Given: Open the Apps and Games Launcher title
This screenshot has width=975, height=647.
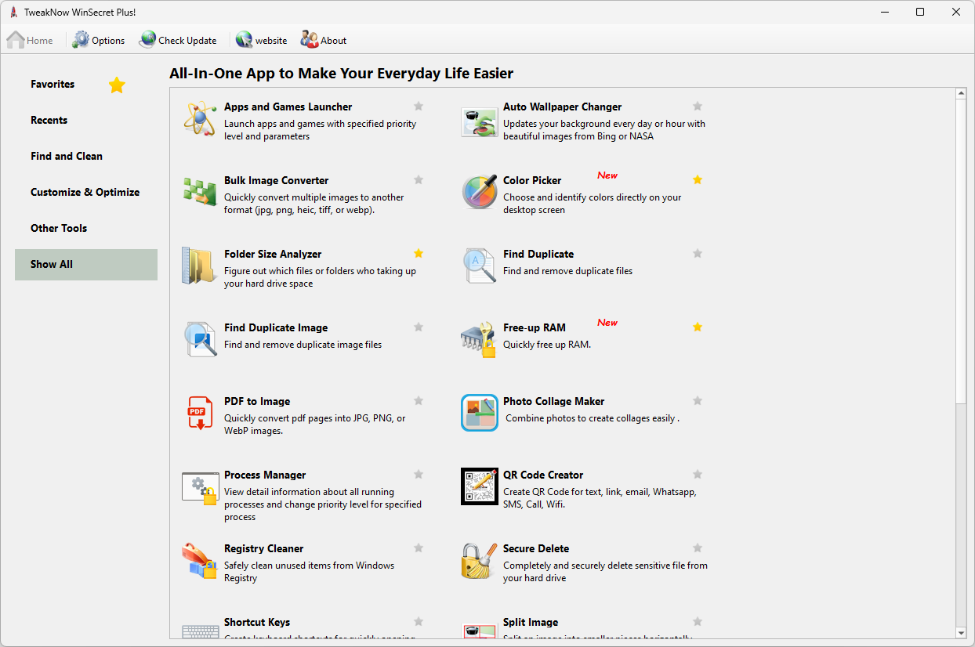Looking at the screenshot, I should (x=288, y=107).
